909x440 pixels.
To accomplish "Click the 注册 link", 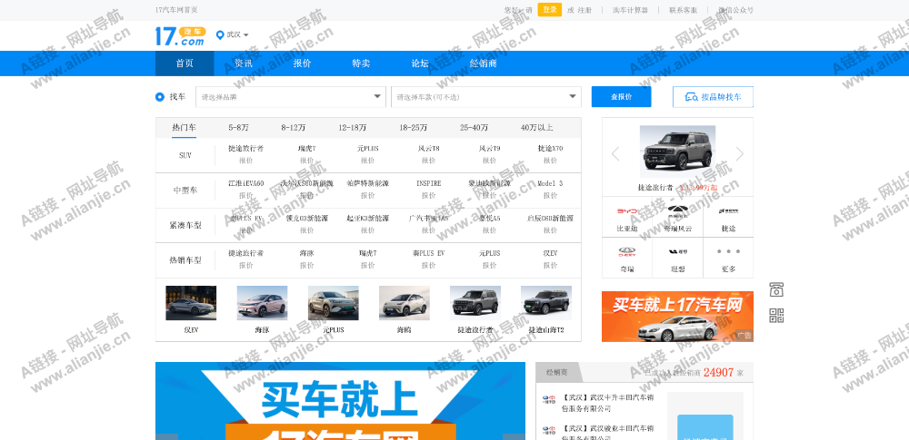I will tap(584, 10).
